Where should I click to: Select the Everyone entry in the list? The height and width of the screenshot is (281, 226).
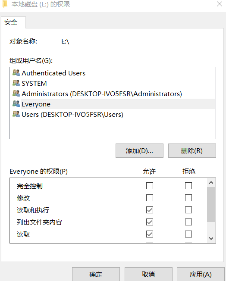[113, 104]
